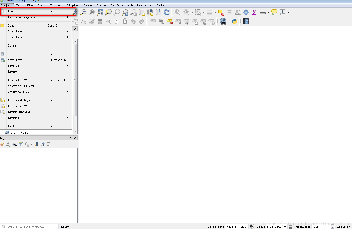This screenshot has height=229, width=352.
Task: Open the Python Console icon
Action: 235,22
